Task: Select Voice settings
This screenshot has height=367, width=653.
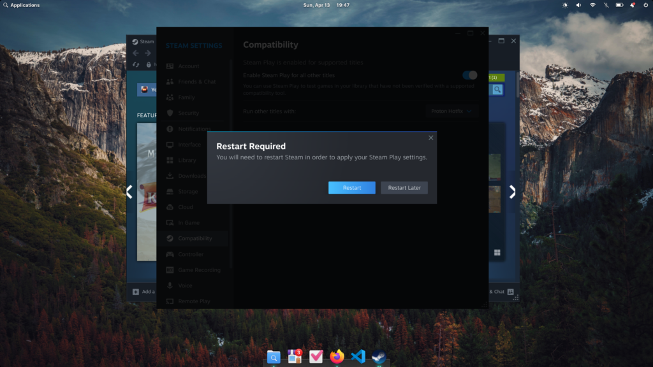Action: point(194,286)
